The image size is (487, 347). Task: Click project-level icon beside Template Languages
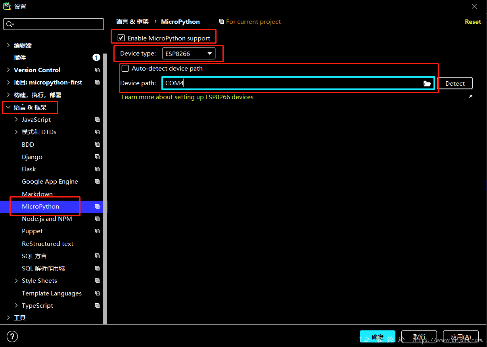(x=97, y=293)
